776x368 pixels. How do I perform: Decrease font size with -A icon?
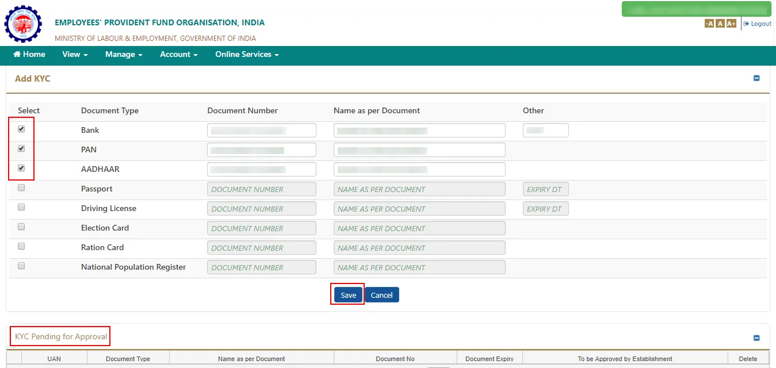pyautogui.click(x=709, y=24)
